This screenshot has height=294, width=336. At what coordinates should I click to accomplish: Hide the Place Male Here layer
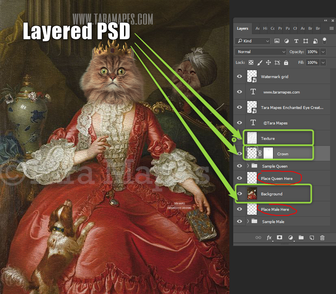coord(239,209)
